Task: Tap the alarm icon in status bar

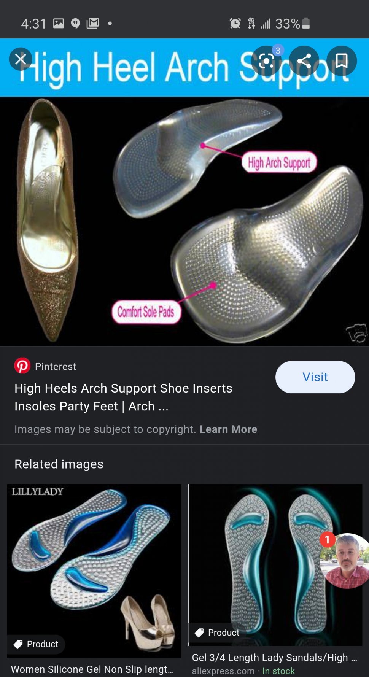Action: (235, 24)
